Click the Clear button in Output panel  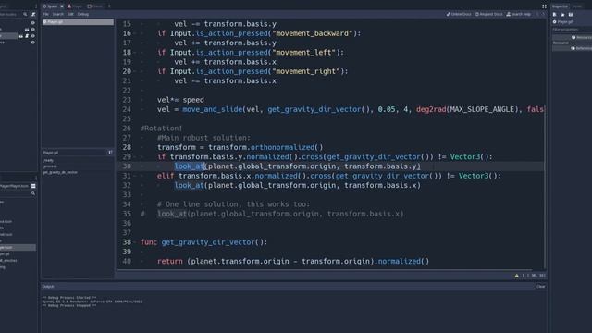(540, 286)
